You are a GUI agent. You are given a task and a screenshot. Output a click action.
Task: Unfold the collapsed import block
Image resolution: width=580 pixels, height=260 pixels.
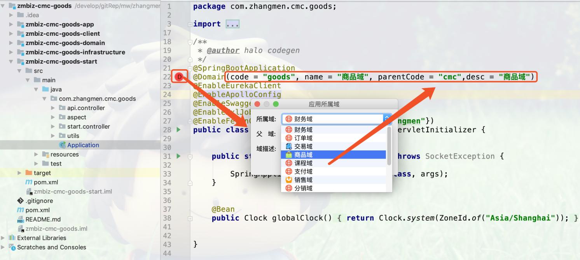pyautogui.click(x=232, y=24)
